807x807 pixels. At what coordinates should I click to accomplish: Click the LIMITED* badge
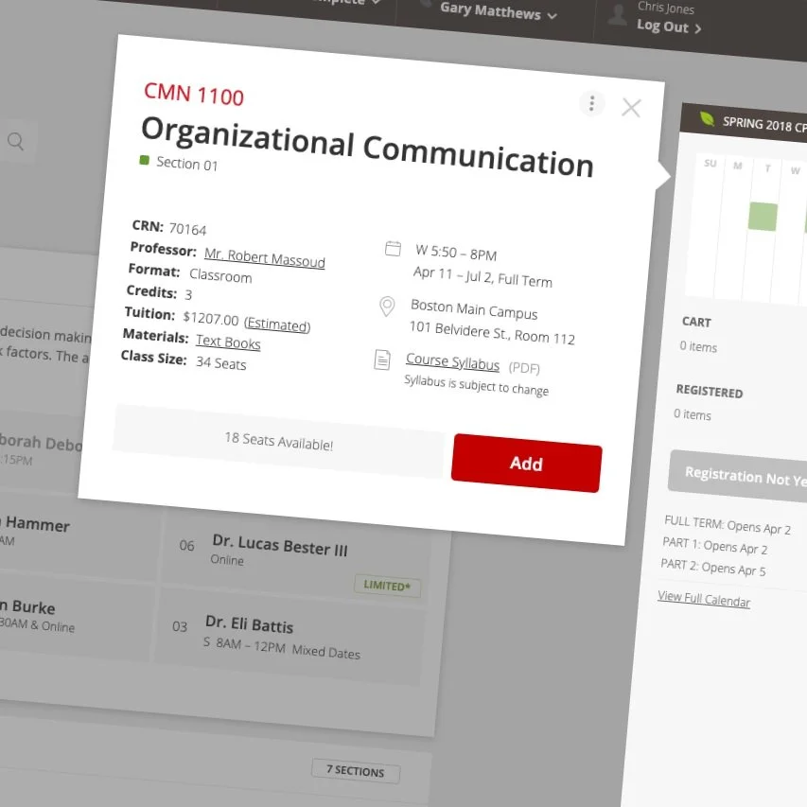(387, 586)
